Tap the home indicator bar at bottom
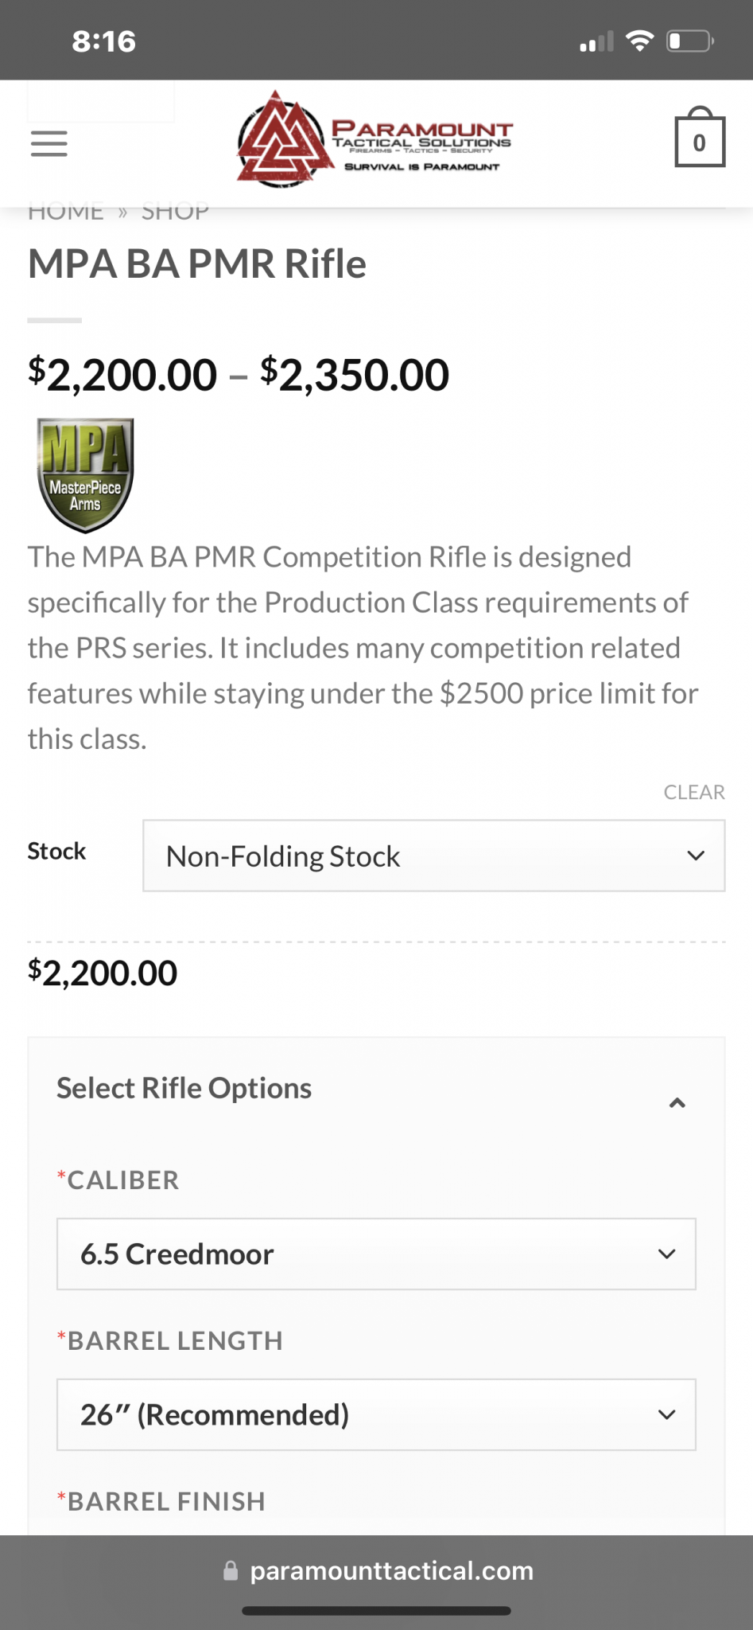 click(x=376, y=1611)
